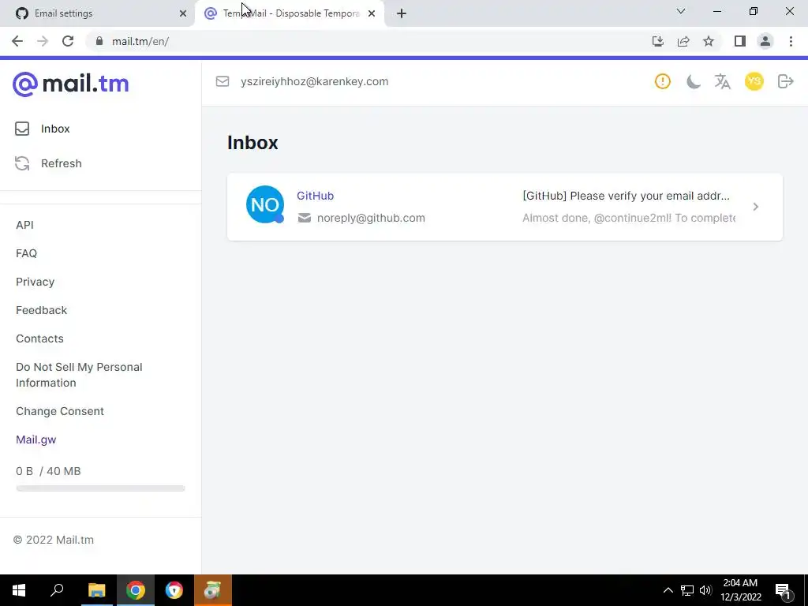Toggle dark mode with the moon icon
This screenshot has width=808, height=606.
tap(693, 81)
